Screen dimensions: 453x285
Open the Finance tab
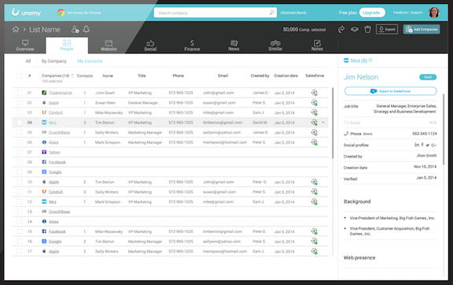click(192, 46)
